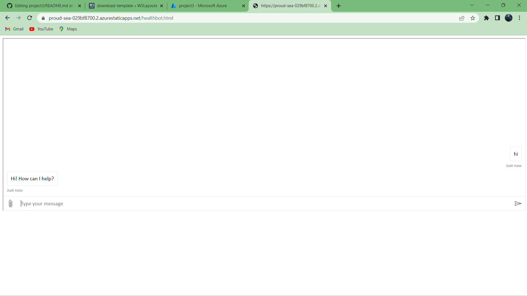The image size is (527, 296).
Task: Reload the page with refresh icon
Action: coord(30,18)
